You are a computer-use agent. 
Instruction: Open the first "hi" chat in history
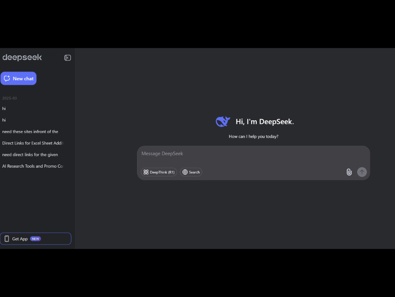point(4,108)
